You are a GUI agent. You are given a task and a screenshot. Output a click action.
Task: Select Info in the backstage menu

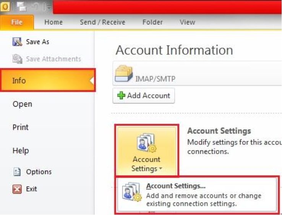(48, 80)
